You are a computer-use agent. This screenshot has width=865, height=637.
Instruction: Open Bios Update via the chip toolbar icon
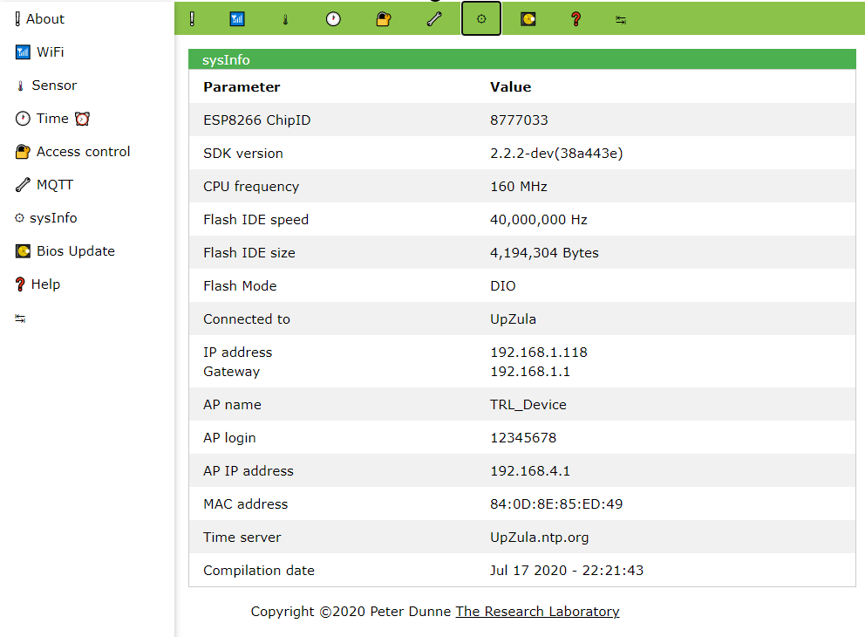pyautogui.click(x=527, y=18)
